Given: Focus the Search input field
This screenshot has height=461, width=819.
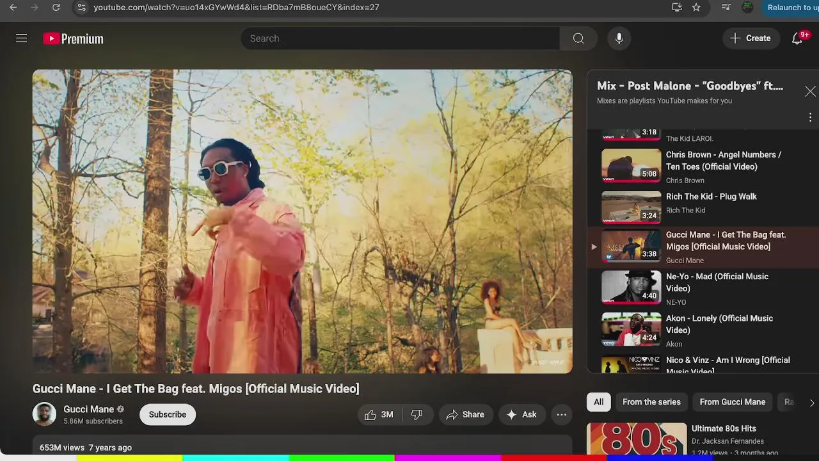Looking at the screenshot, I should [400, 38].
